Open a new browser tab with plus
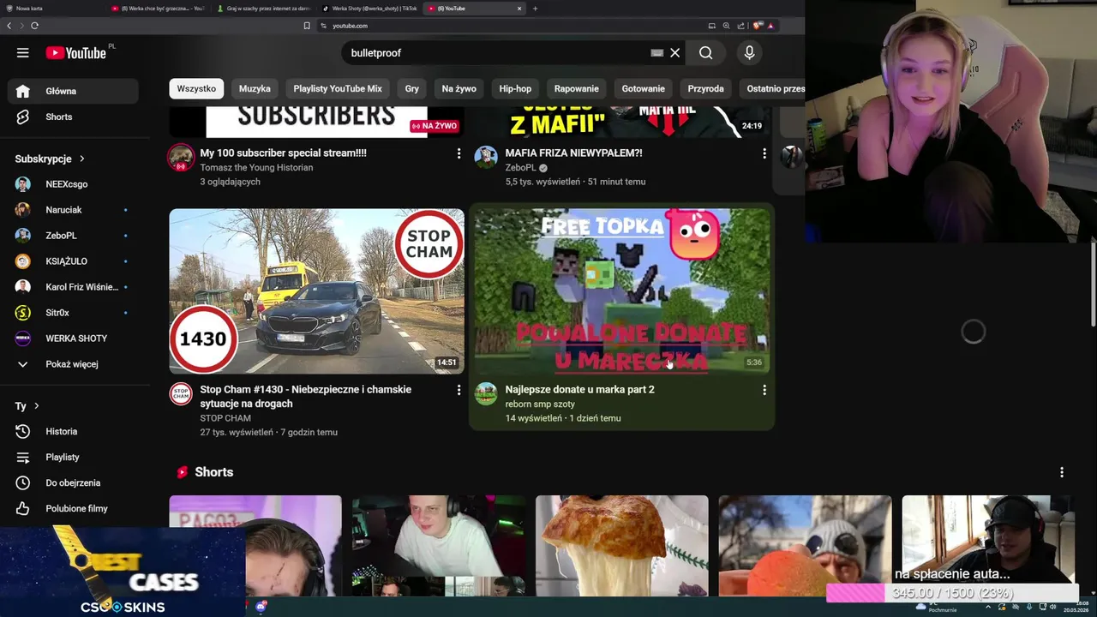The image size is (1097, 617). tap(535, 9)
